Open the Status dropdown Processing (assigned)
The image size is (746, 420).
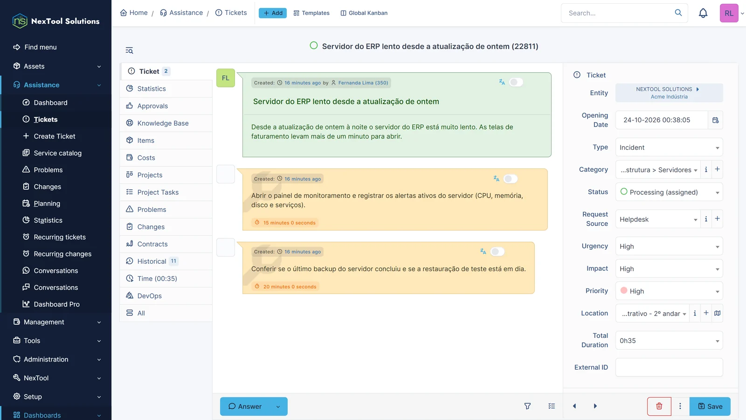[x=669, y=192]
